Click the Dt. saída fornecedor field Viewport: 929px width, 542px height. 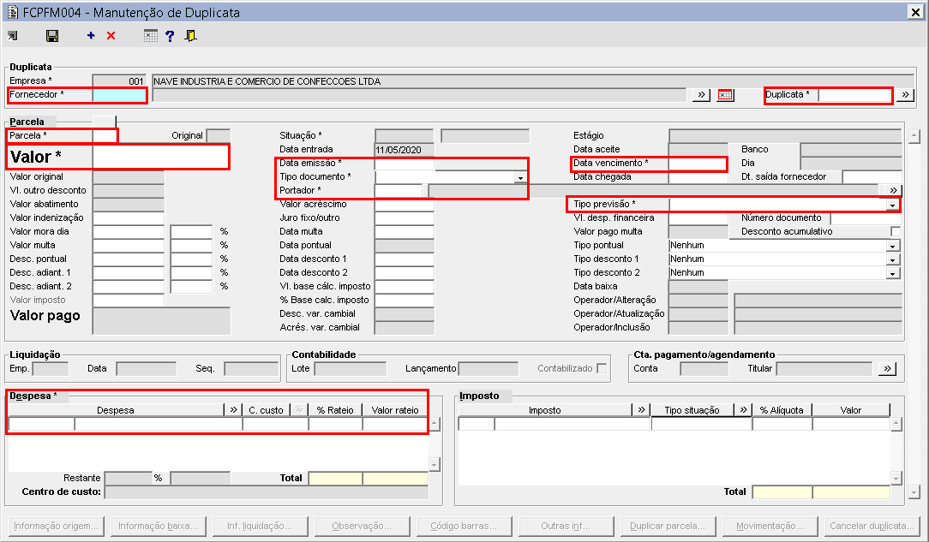point(872,177)
